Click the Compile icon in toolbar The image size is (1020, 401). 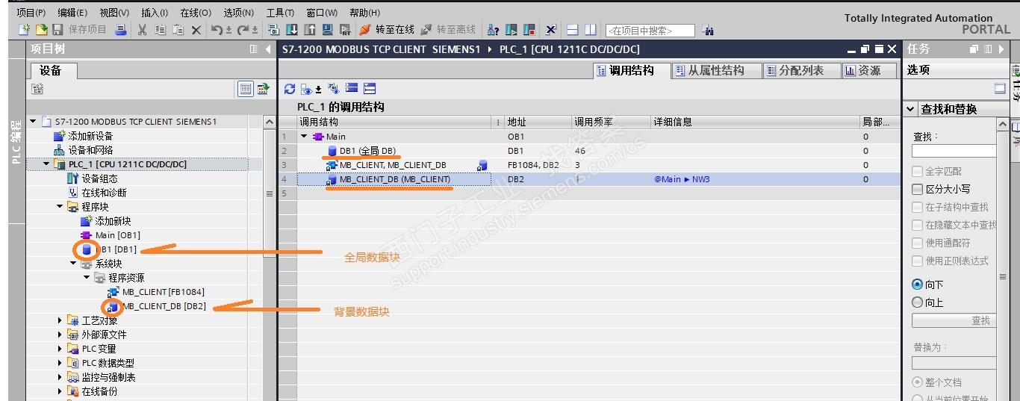(274, 30)
